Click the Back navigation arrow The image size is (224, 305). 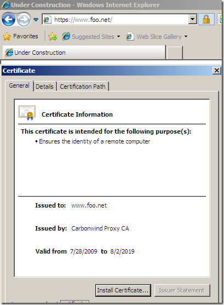click(x=8, y=20)
